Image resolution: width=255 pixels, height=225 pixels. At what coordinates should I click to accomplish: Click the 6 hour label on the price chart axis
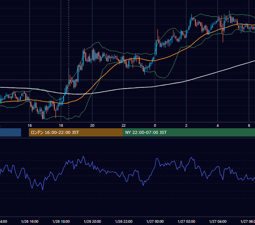249,126
